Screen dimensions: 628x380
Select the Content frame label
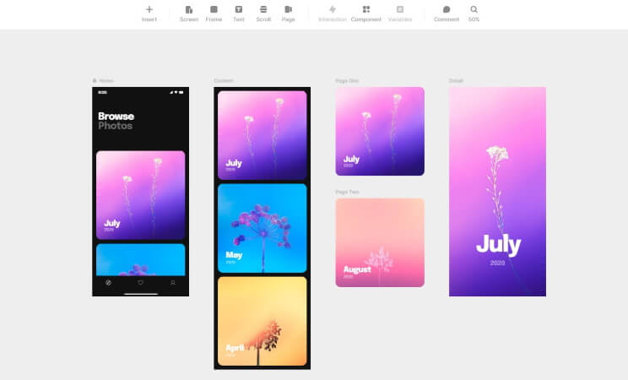(224, 80)
